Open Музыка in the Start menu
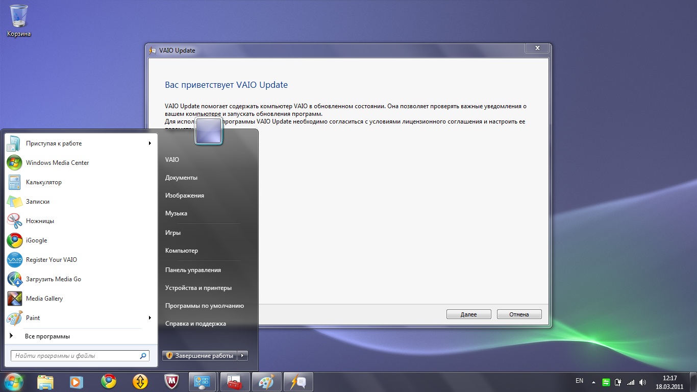Image resolution: width=697 pixels, height=392 pixels. pos(176,213)
